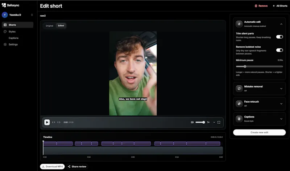Click the caption 'Also, we have not slept'
The width and height of the screenshot is (290, 171).
click(133, 99)
